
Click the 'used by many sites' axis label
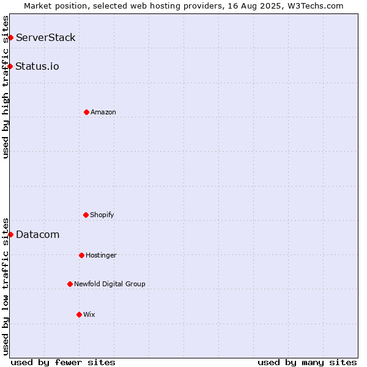pos(307,363)
